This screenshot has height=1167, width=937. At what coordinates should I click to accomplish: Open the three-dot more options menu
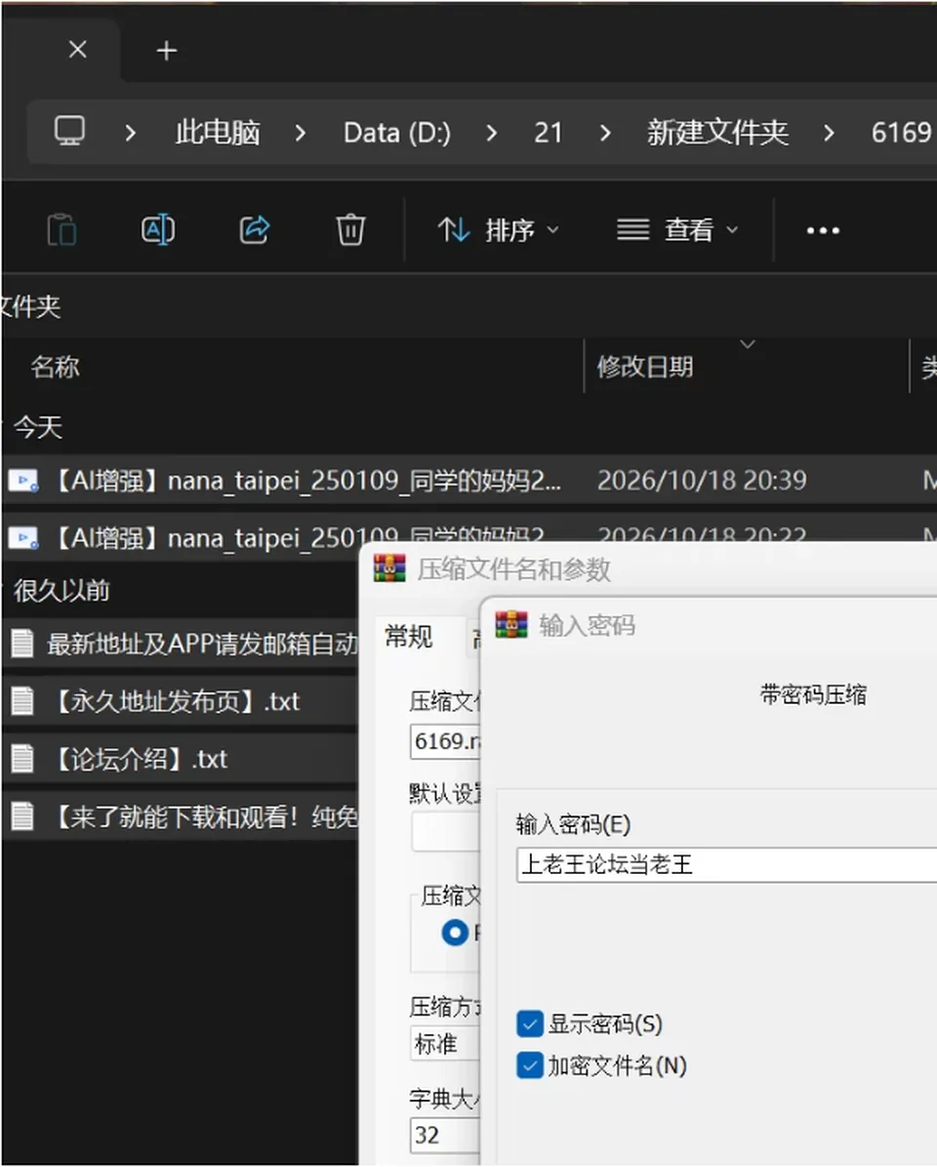coord(823,230)
